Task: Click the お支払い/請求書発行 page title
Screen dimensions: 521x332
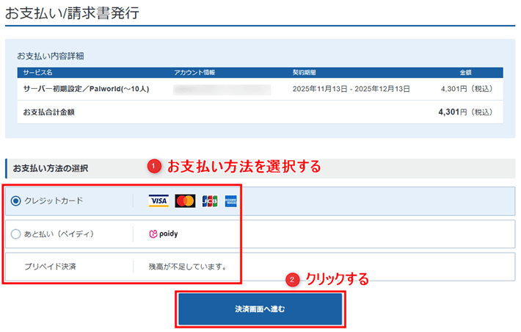Action: (x=72, y=13)
